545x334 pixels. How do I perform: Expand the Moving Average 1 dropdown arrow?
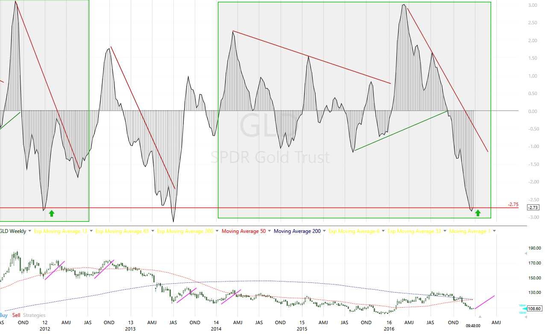click(494, 231)
